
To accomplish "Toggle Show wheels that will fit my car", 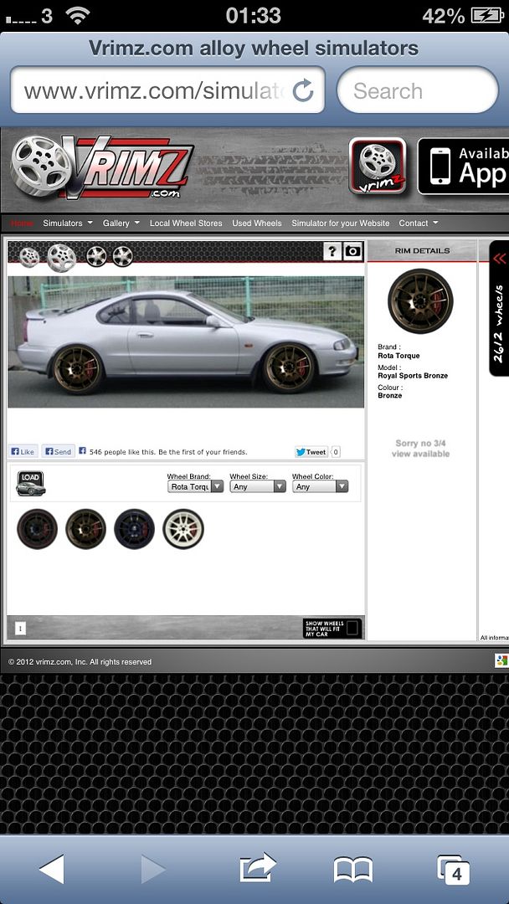I will pyautogui.click(x=332, y=629).
